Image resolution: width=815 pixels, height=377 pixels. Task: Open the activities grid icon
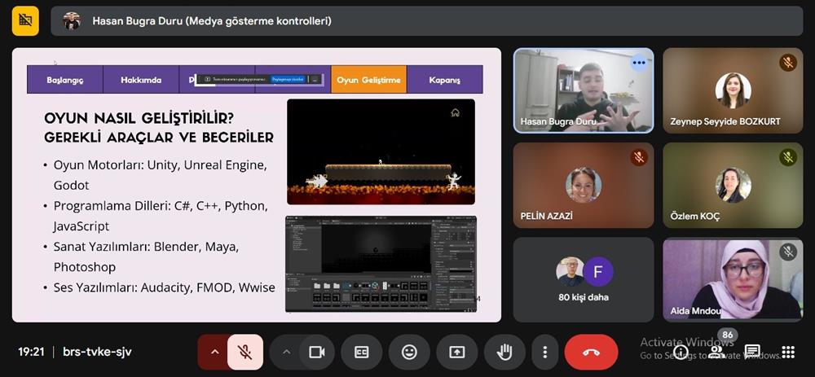788,352
